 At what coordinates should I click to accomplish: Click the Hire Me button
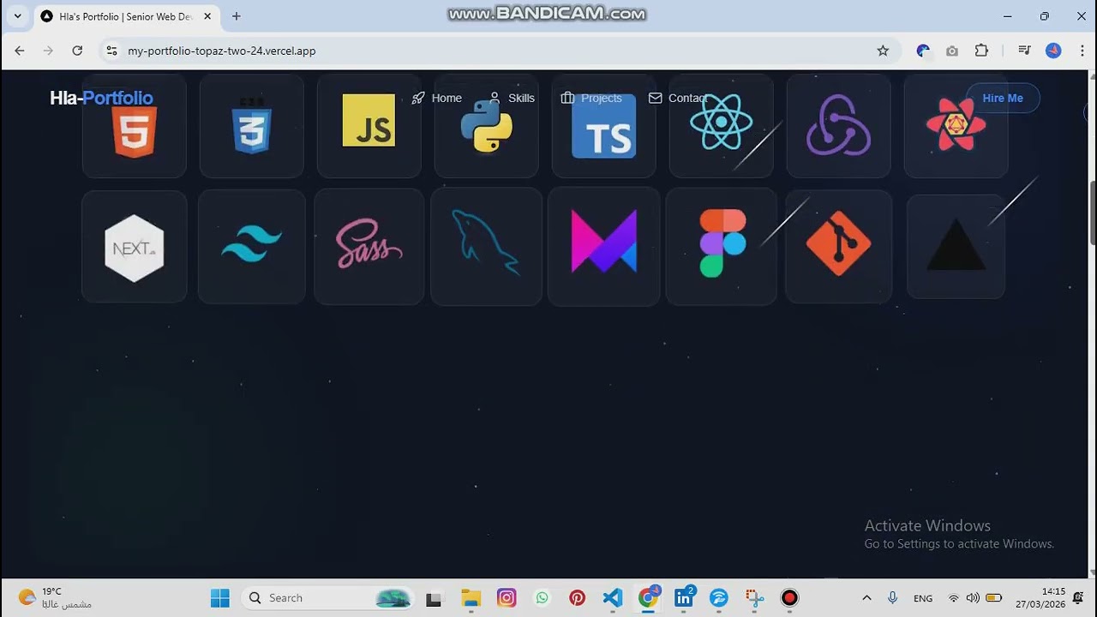point(1003,98)
